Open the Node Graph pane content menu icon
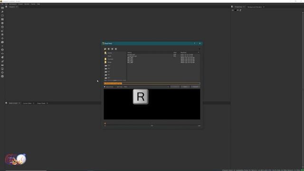 6,103
